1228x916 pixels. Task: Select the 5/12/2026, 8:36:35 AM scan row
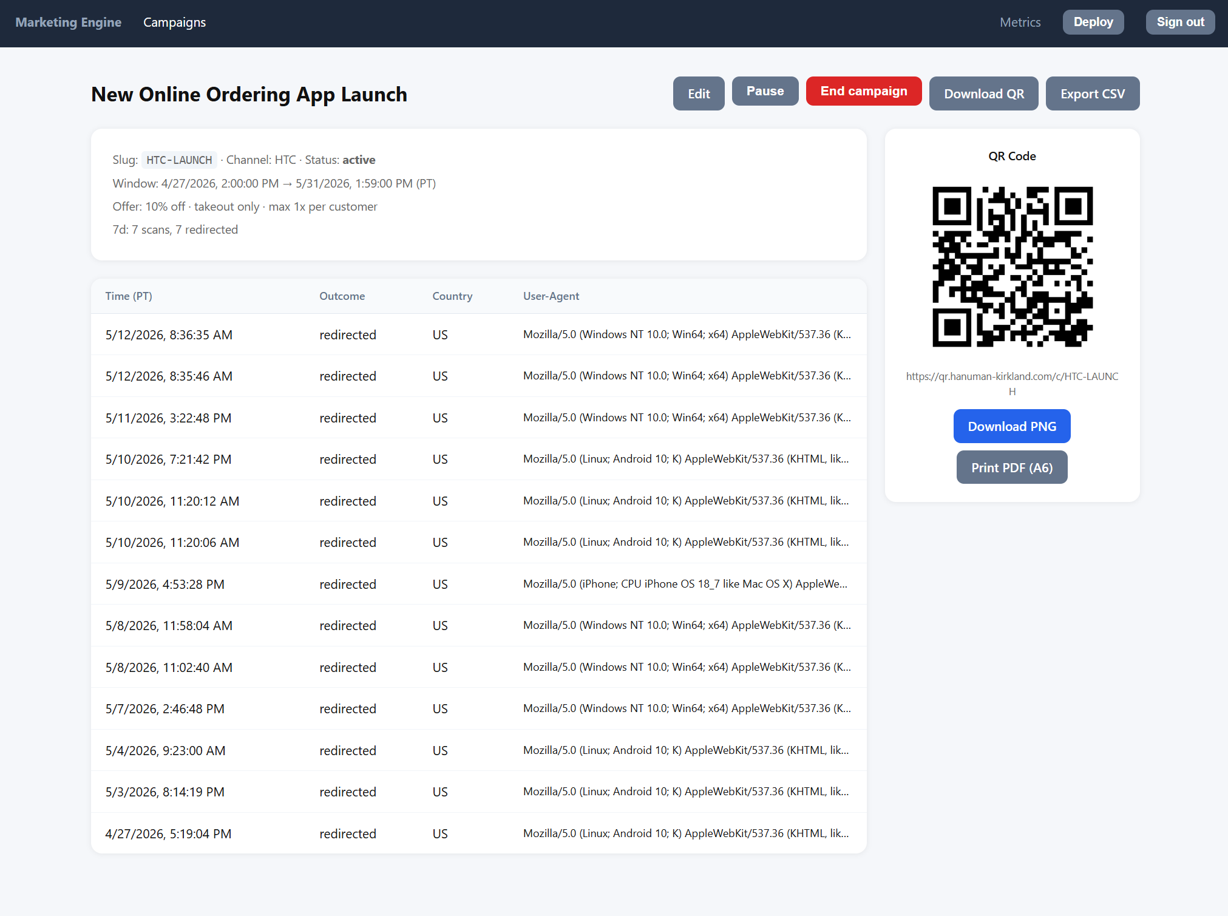478,334
